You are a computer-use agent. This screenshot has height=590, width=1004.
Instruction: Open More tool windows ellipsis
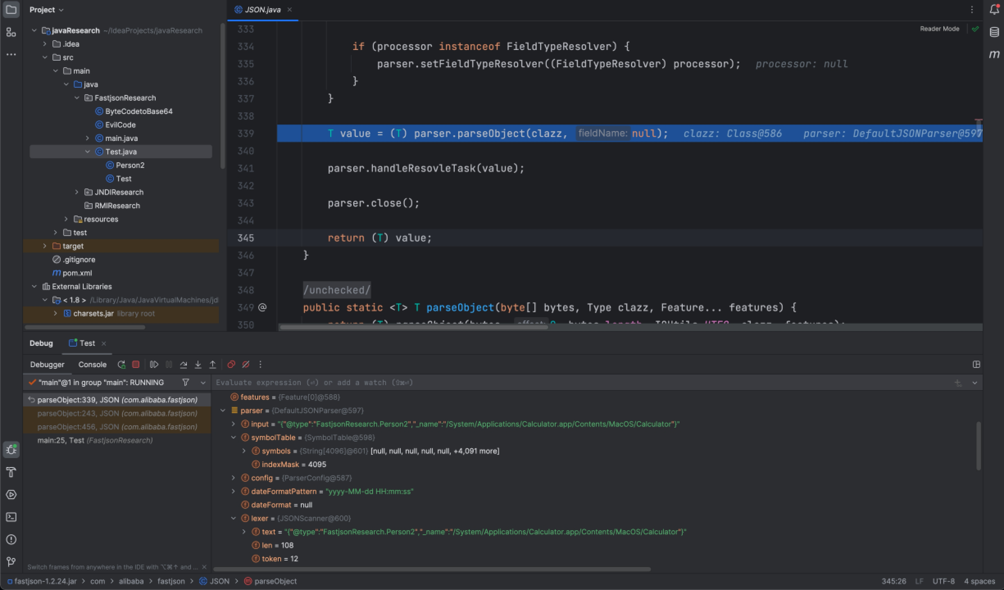11,54
